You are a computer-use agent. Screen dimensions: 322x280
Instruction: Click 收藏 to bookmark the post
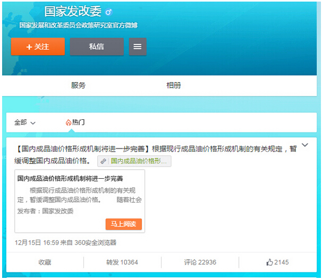45,262
